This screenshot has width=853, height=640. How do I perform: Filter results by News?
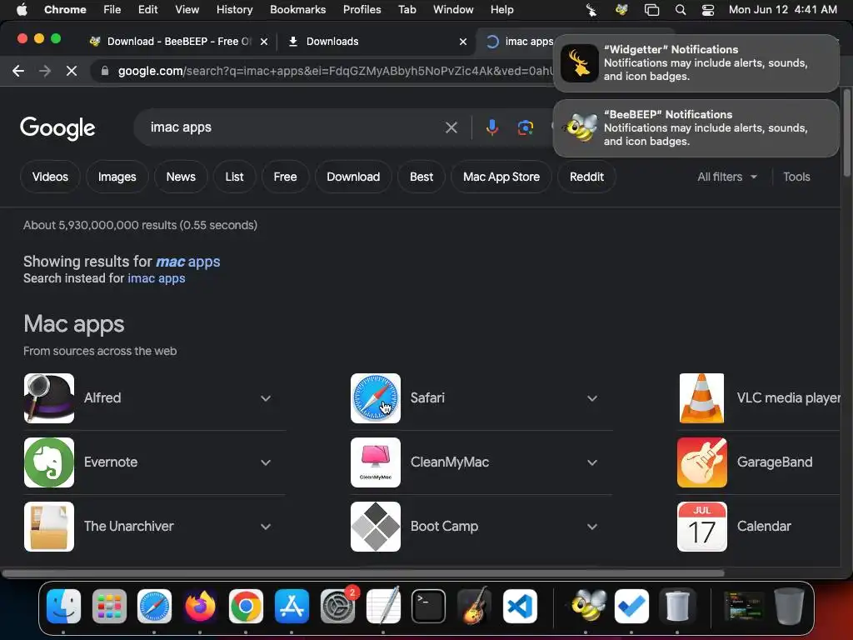(x=181, y=177)
